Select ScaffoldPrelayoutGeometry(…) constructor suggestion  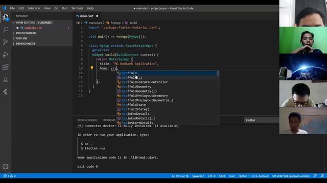[x=167, y=100]
